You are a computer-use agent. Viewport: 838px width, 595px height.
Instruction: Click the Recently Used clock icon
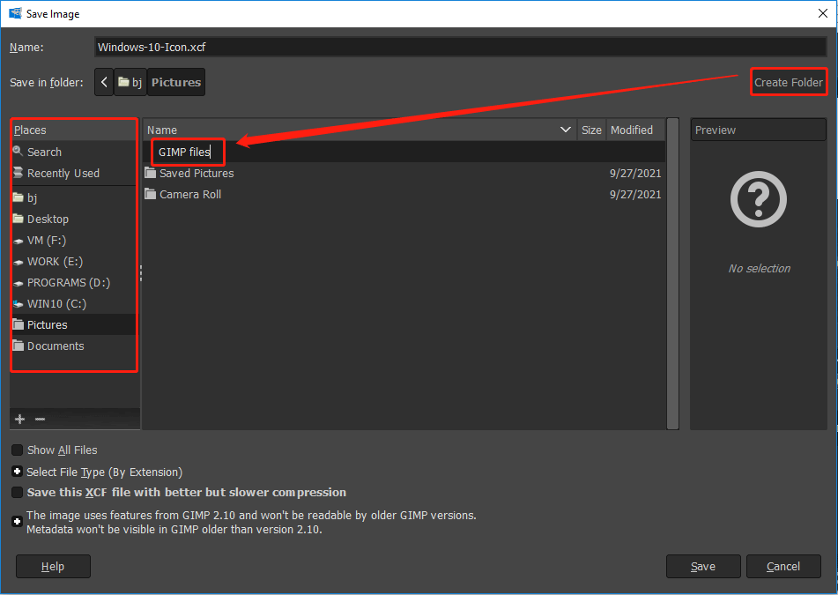point(19,174)
